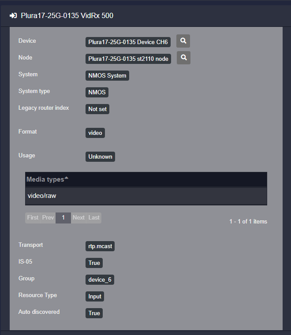
Task: Click the sort arrow on Media types header
Action: point(67,178)
